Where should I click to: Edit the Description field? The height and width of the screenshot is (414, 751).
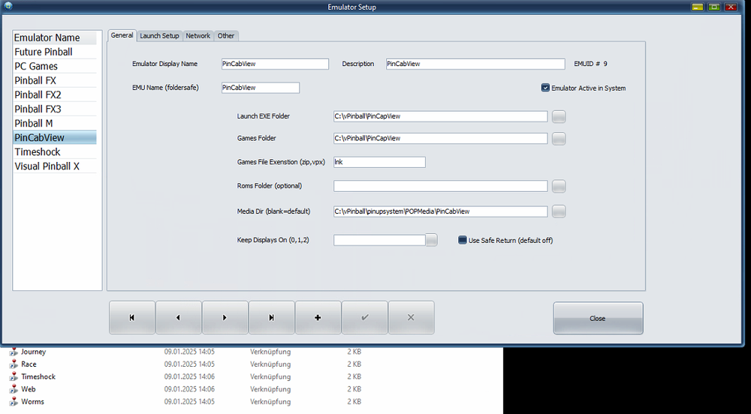tap(475, 64)
